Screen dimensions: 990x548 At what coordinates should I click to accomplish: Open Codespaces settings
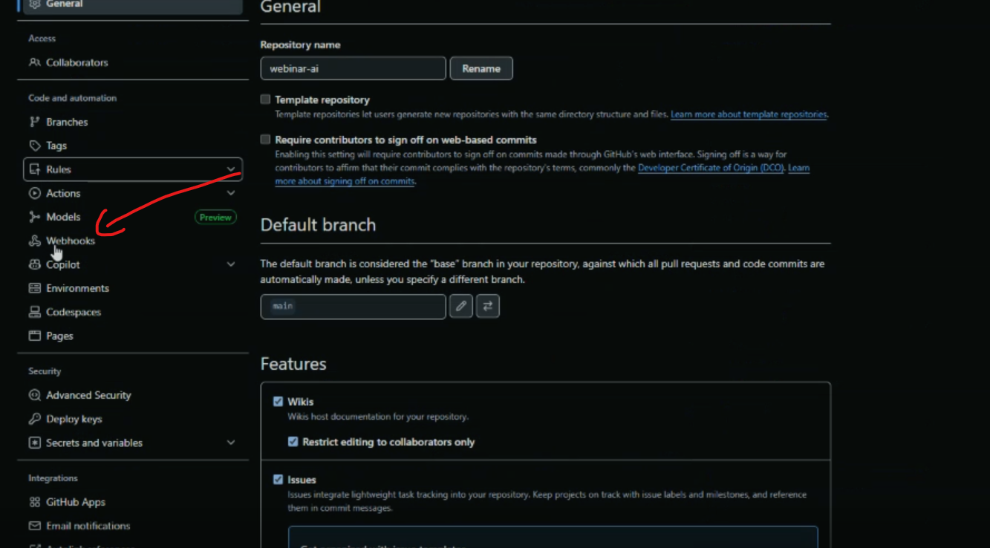pyautogui.click(x=73, y=312)
